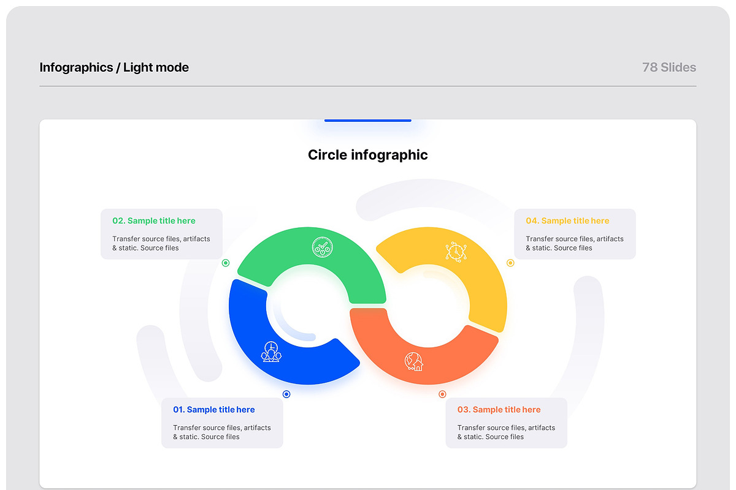Select the description text under the 02 title

[161, 243]
